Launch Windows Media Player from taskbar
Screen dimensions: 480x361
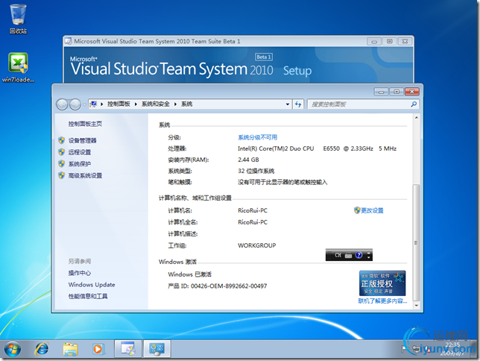pyautogui.click(x=98, y=349)
